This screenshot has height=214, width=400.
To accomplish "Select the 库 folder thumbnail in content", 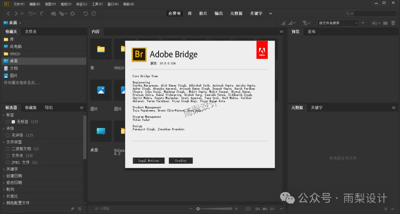I will click(101, 49).
